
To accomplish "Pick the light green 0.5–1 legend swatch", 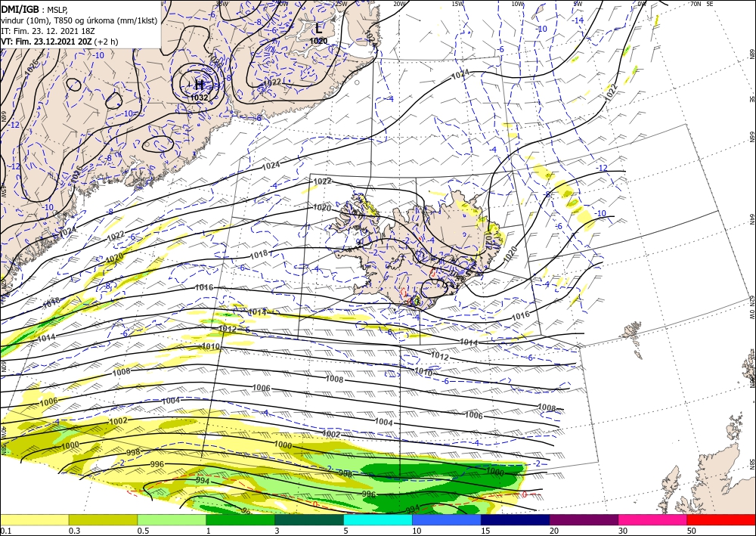I will (172, 519).
